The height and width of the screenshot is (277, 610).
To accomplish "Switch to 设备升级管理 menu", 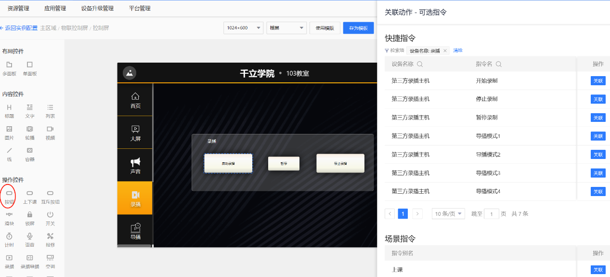I will (x=97, y=8).
